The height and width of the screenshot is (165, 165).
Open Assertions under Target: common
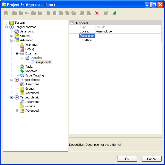tap(27, 31)
